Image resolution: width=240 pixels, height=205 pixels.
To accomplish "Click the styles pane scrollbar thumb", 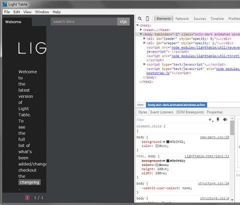I will click(232, 127).
